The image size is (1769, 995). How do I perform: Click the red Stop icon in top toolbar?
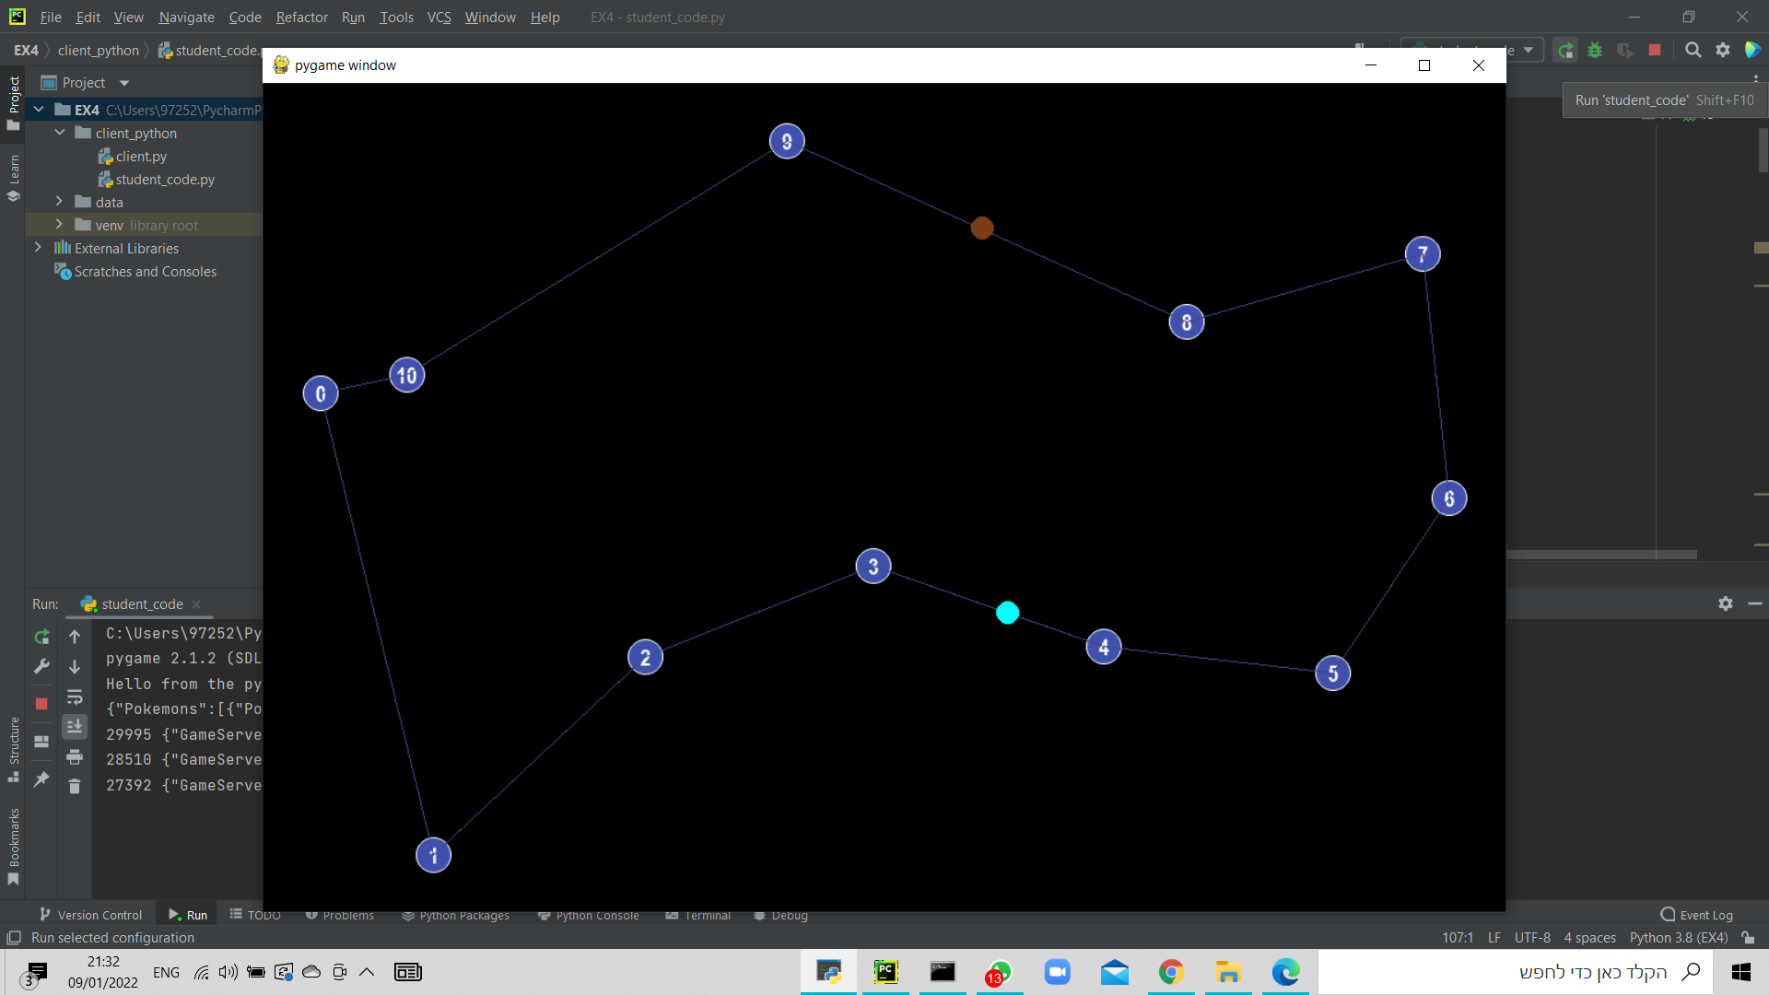1655,50
